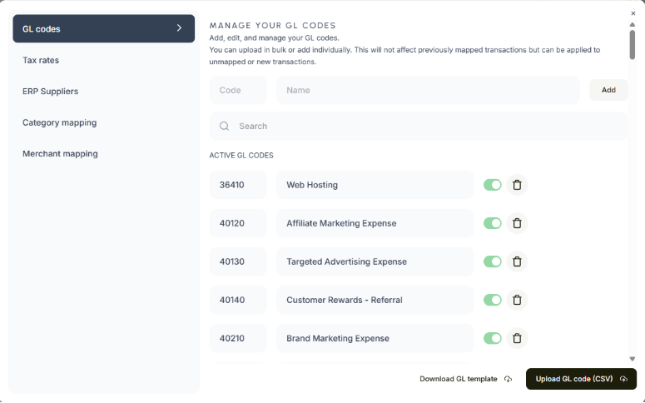The height and width of the screenshot is (403, 645).
Task: Delete the Web Hosting GL code
Action: [517, 185]
